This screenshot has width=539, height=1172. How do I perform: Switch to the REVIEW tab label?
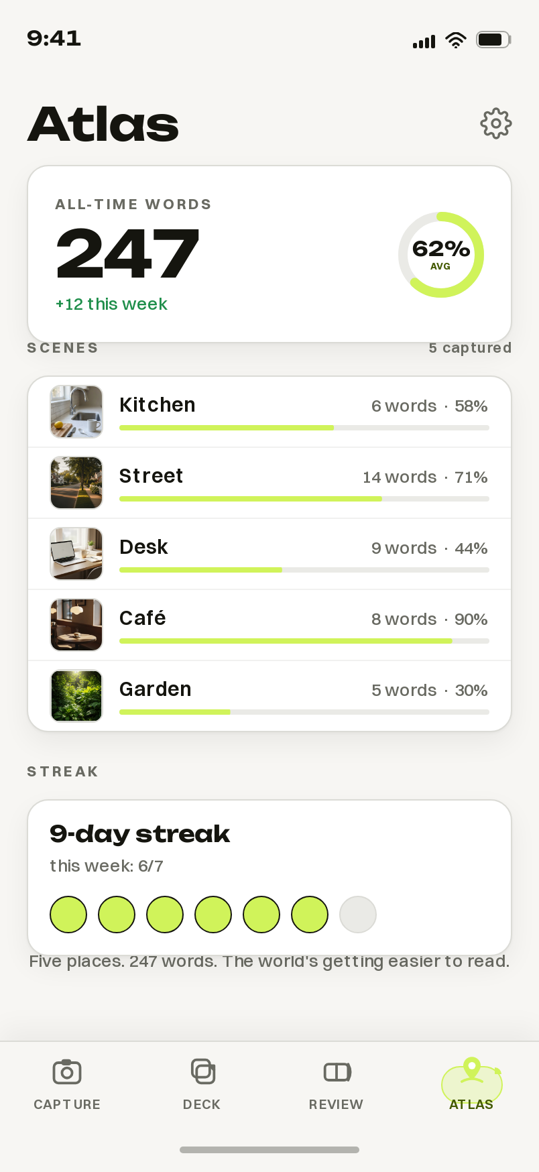tap(336, 1104)
